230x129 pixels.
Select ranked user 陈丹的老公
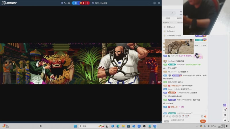tap(171, 31)
